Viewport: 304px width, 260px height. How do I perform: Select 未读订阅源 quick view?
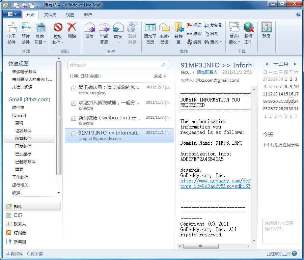click(x=22, y=87)
